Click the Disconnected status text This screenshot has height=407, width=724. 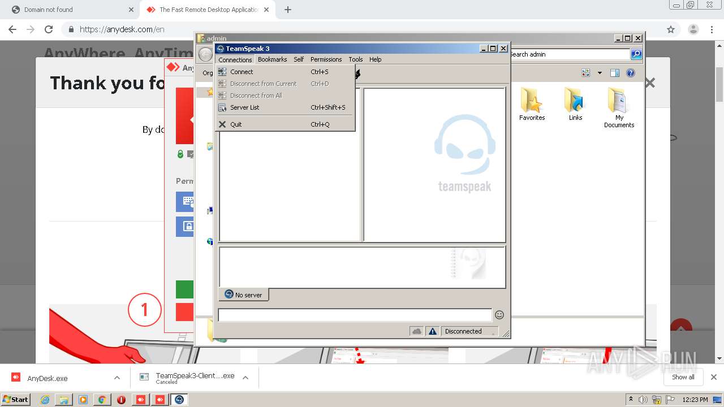(x=463, y=331)
